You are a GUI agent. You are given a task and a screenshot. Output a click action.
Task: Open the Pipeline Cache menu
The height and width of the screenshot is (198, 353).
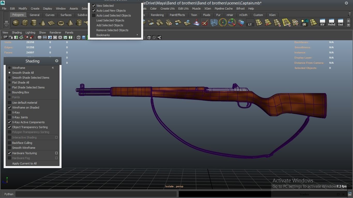[x=224, y=9]
